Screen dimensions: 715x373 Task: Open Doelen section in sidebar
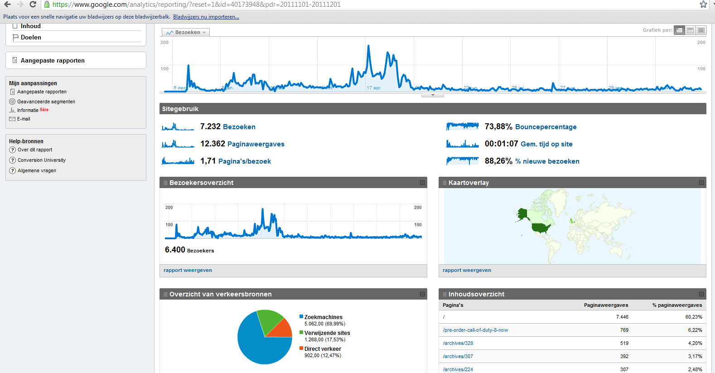(31, 38)
